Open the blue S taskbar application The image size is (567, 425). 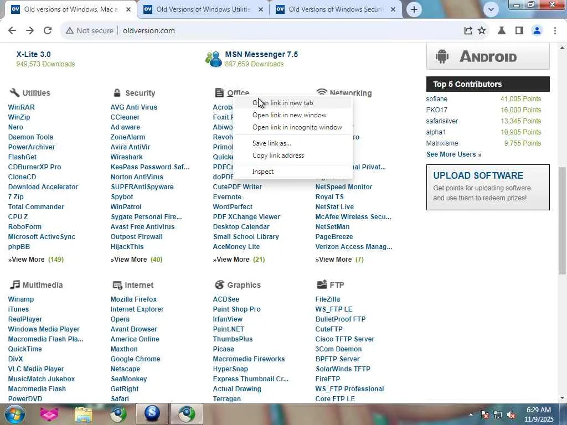point(152,414)
